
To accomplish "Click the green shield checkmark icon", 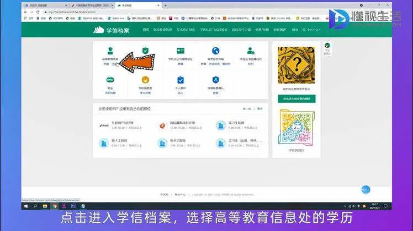I will click(145, 51).
